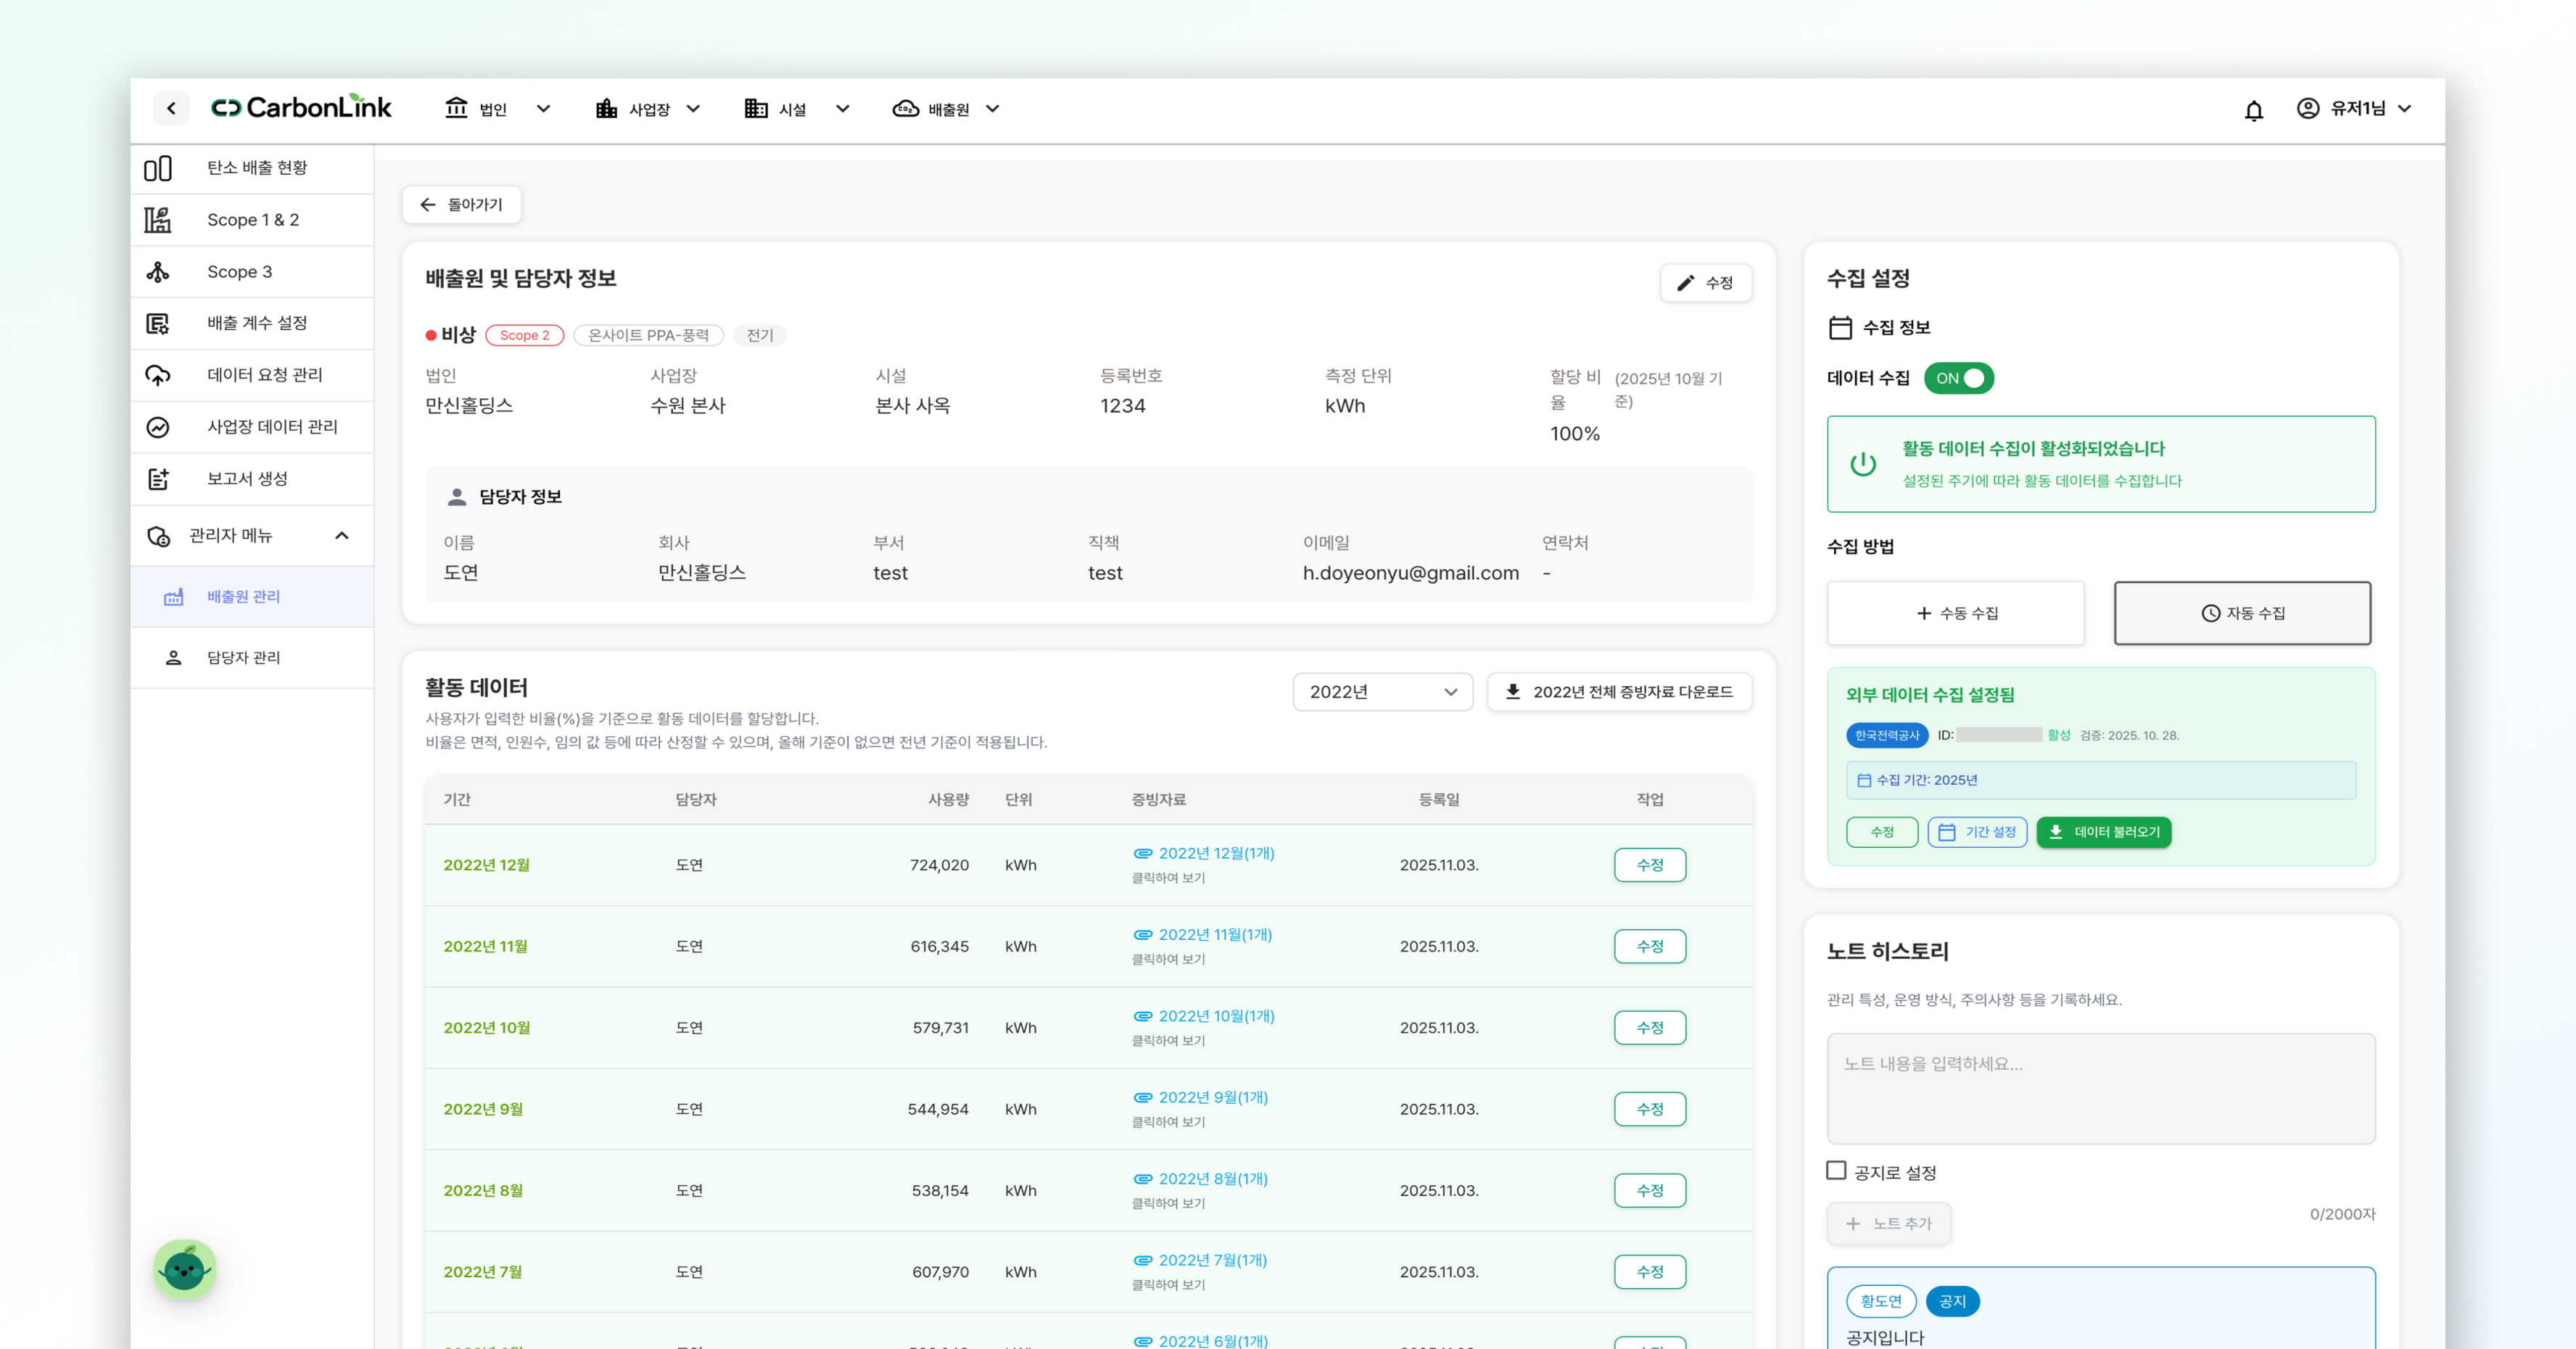Open the 2022년 7월(1개) evidence link

pyautogui.click(x=1212, y=1260)
